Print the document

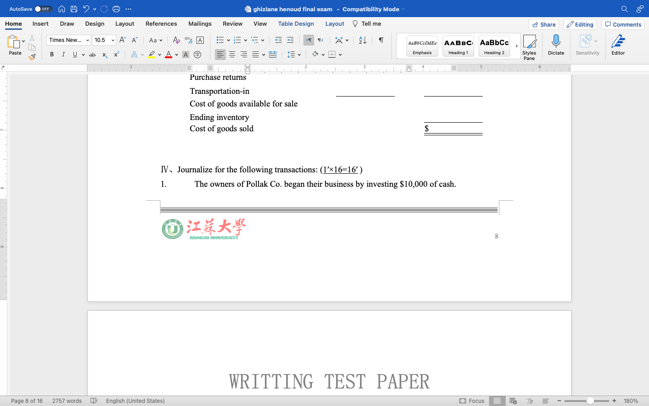click(116, 9)
